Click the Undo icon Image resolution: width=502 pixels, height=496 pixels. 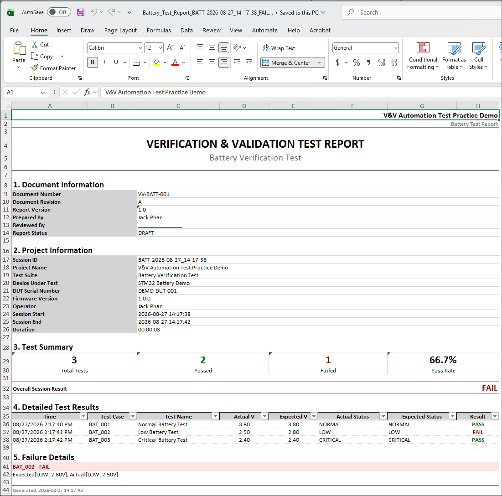pos(93,12)
